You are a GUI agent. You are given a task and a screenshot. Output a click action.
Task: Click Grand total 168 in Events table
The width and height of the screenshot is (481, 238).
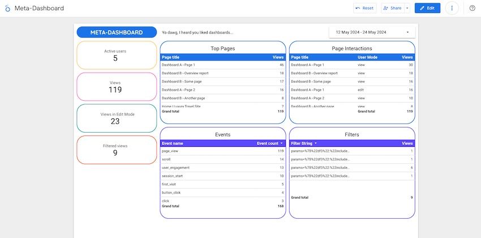coord(223,206)
